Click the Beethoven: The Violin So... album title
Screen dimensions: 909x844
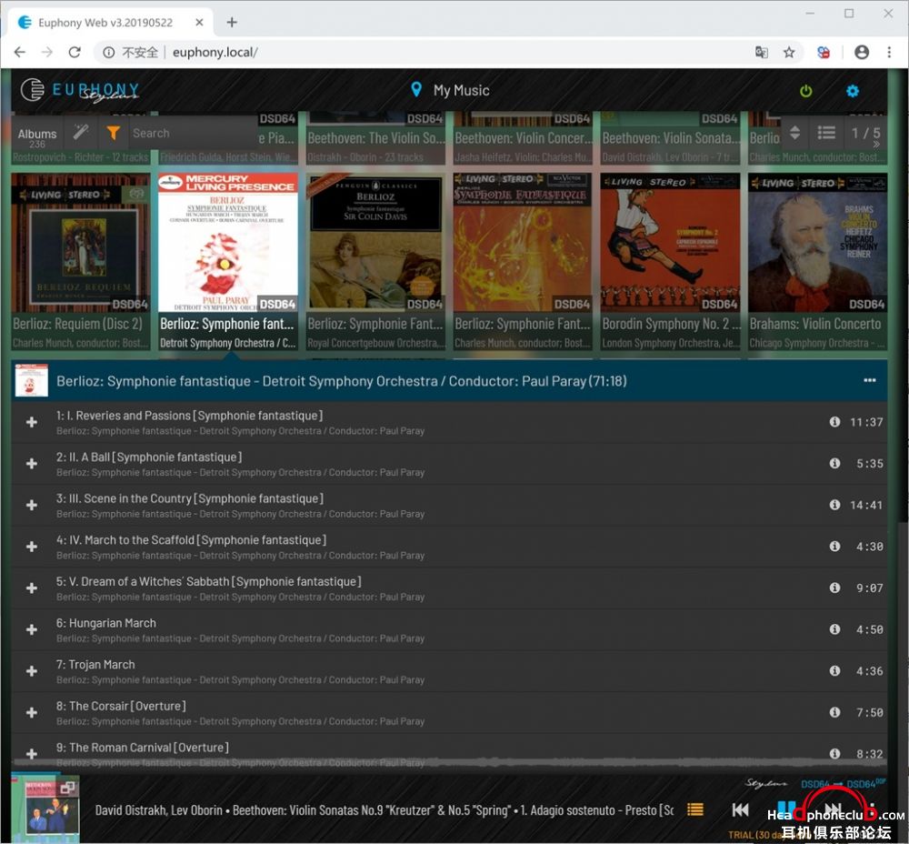coord(376,138)
